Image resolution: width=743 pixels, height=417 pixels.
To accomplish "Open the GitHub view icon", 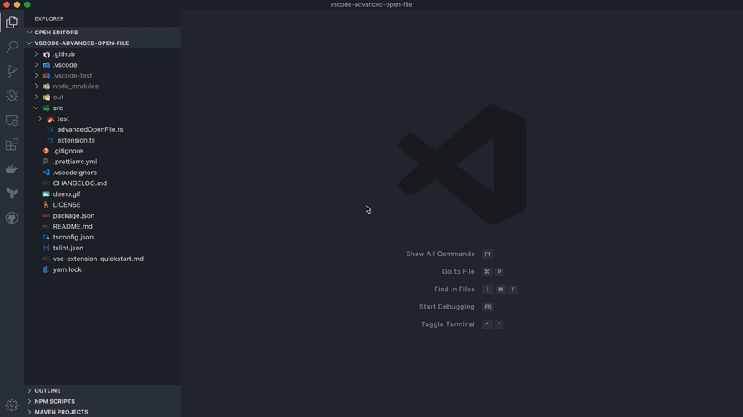I will pyautogui.click(x=12, y=219).
